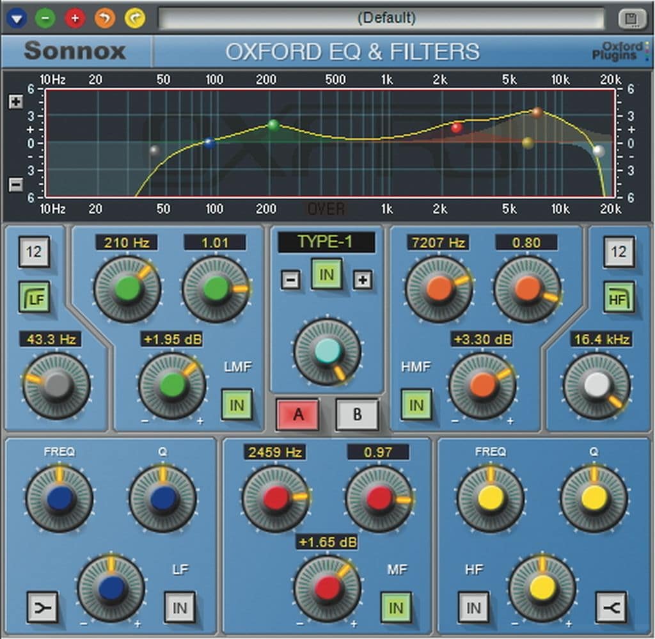Screen dimensions: 655x639
Task: Open the (Default) preset name field
Action: 381,18
